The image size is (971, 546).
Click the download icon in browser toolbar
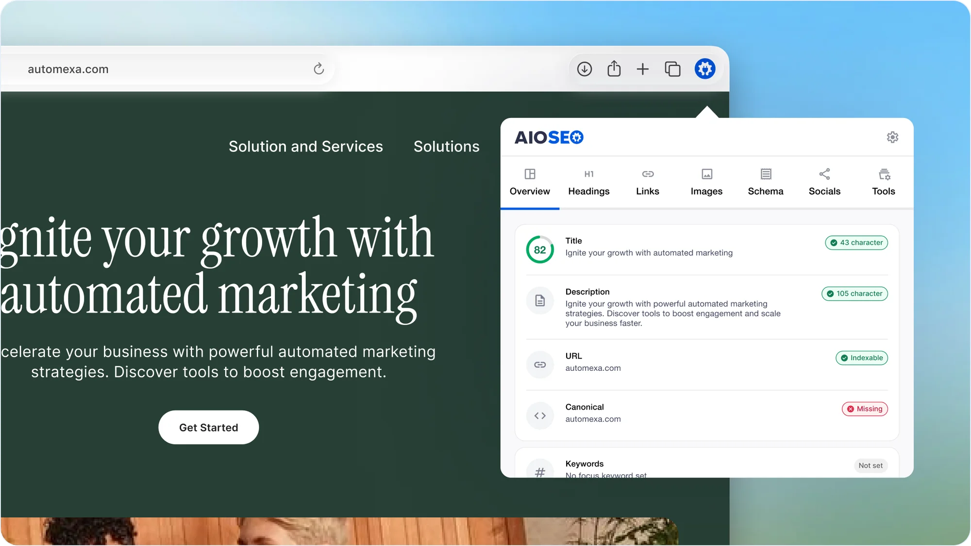pos(585,68)
